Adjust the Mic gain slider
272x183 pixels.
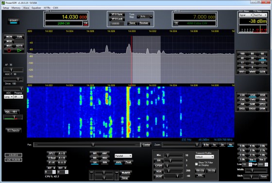click(x=174, y=155)
